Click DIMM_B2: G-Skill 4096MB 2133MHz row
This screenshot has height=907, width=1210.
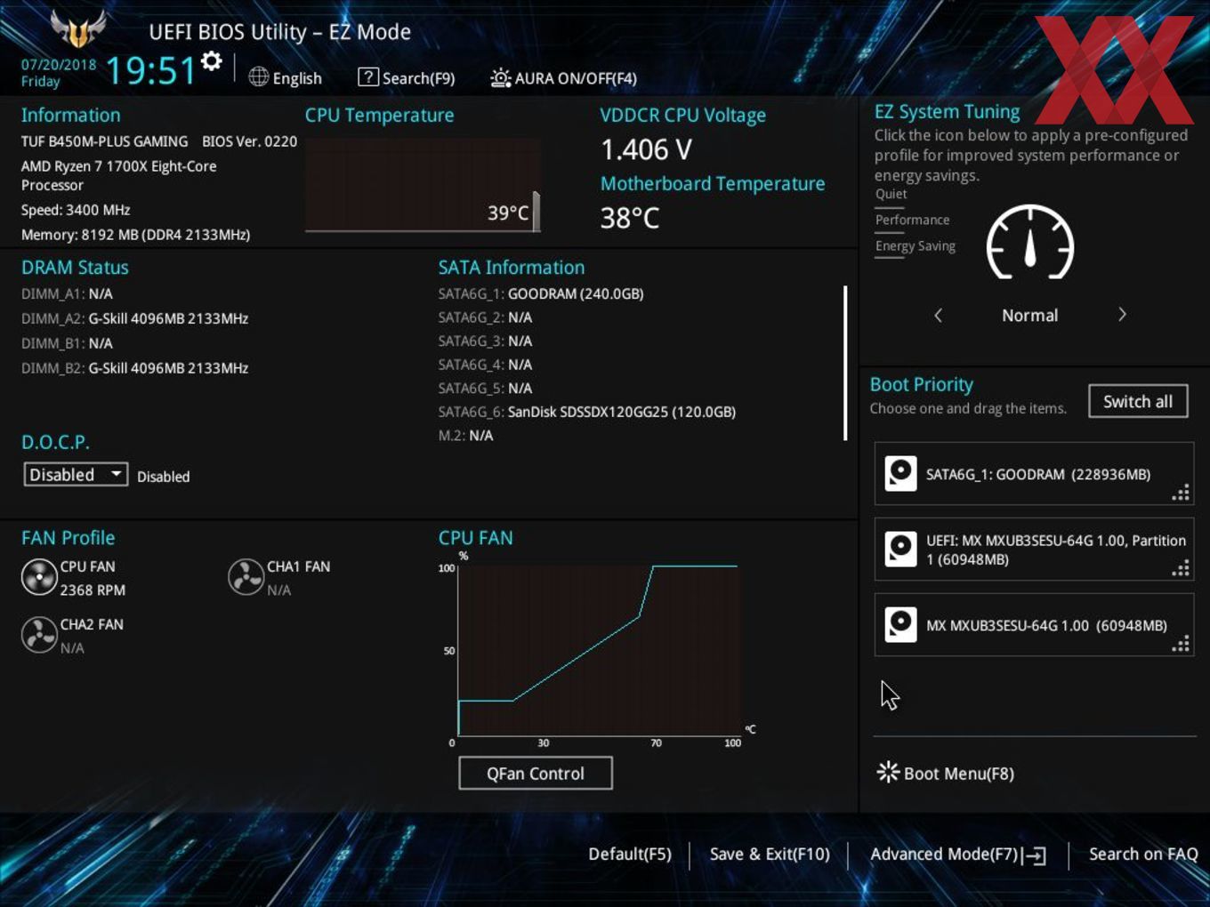(x=134, y=368)
